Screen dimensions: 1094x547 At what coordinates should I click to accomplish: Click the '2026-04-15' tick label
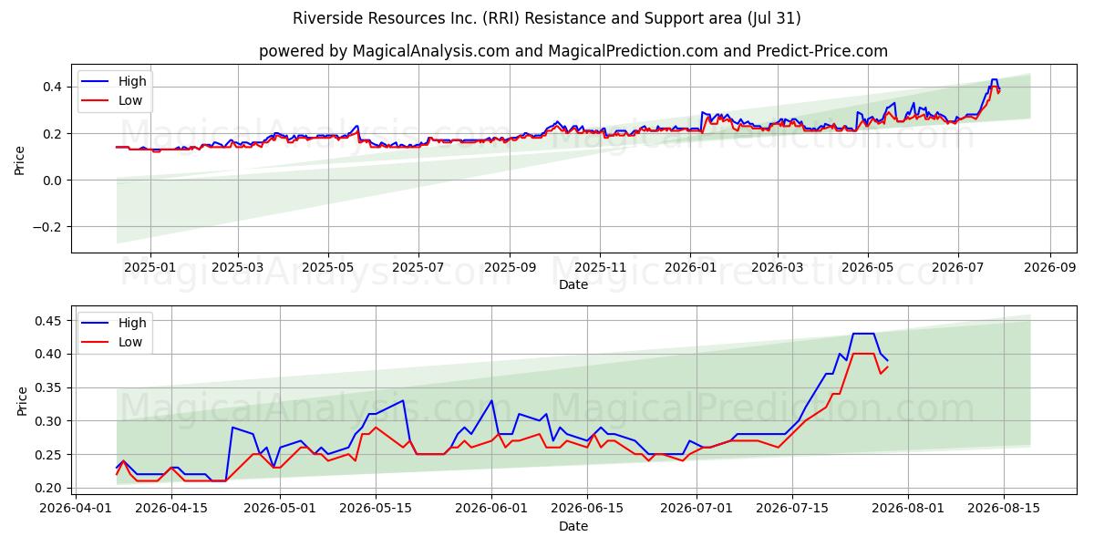point(170,509)
